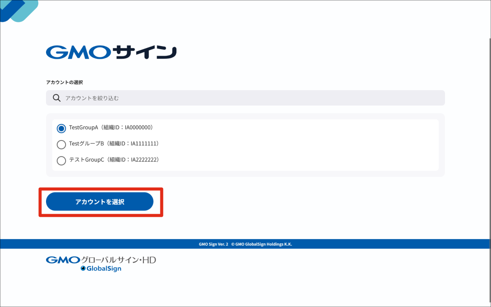Click the GMOサイン logo
Screen dimensions: 491x307
pos(111,52)
